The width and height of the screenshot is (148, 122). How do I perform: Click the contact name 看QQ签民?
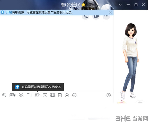point(70,5)
